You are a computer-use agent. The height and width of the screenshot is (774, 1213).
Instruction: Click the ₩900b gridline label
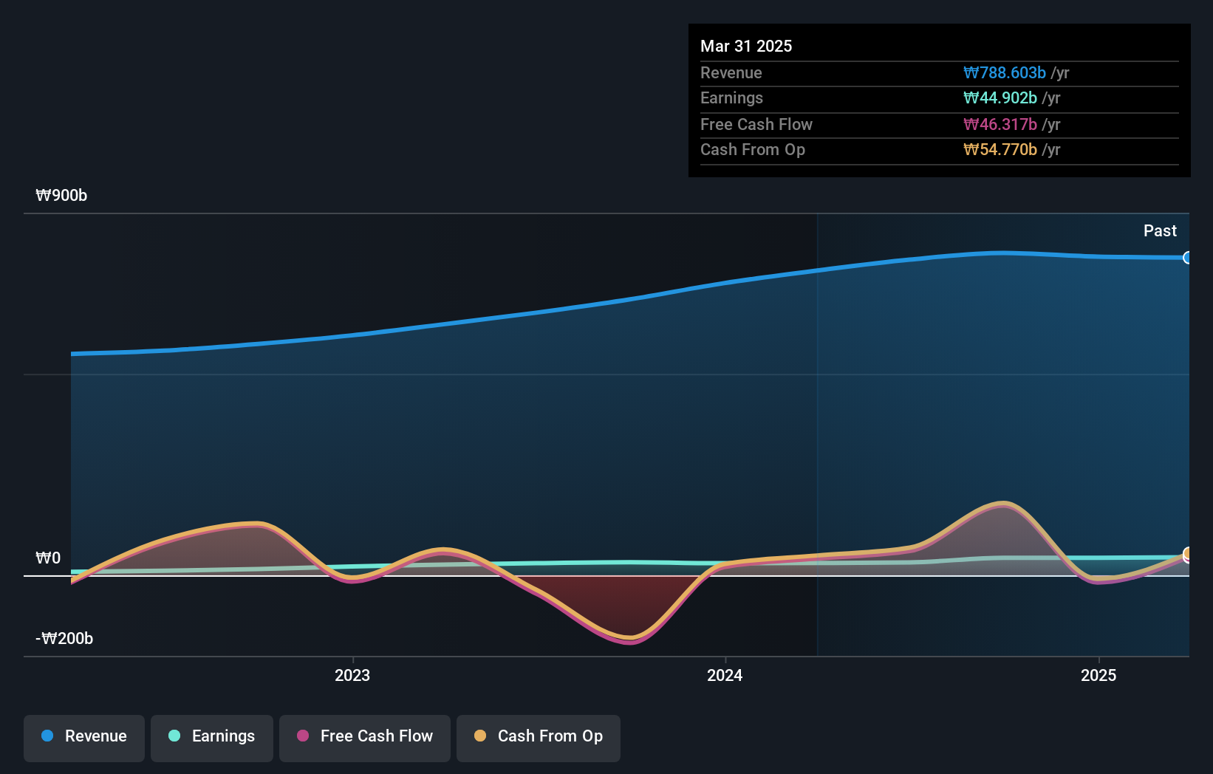pyautogui.click(x=61, y=195)
